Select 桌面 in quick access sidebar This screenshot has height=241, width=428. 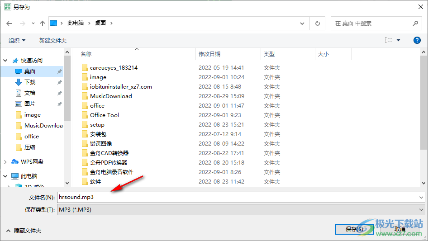(30, 71)
